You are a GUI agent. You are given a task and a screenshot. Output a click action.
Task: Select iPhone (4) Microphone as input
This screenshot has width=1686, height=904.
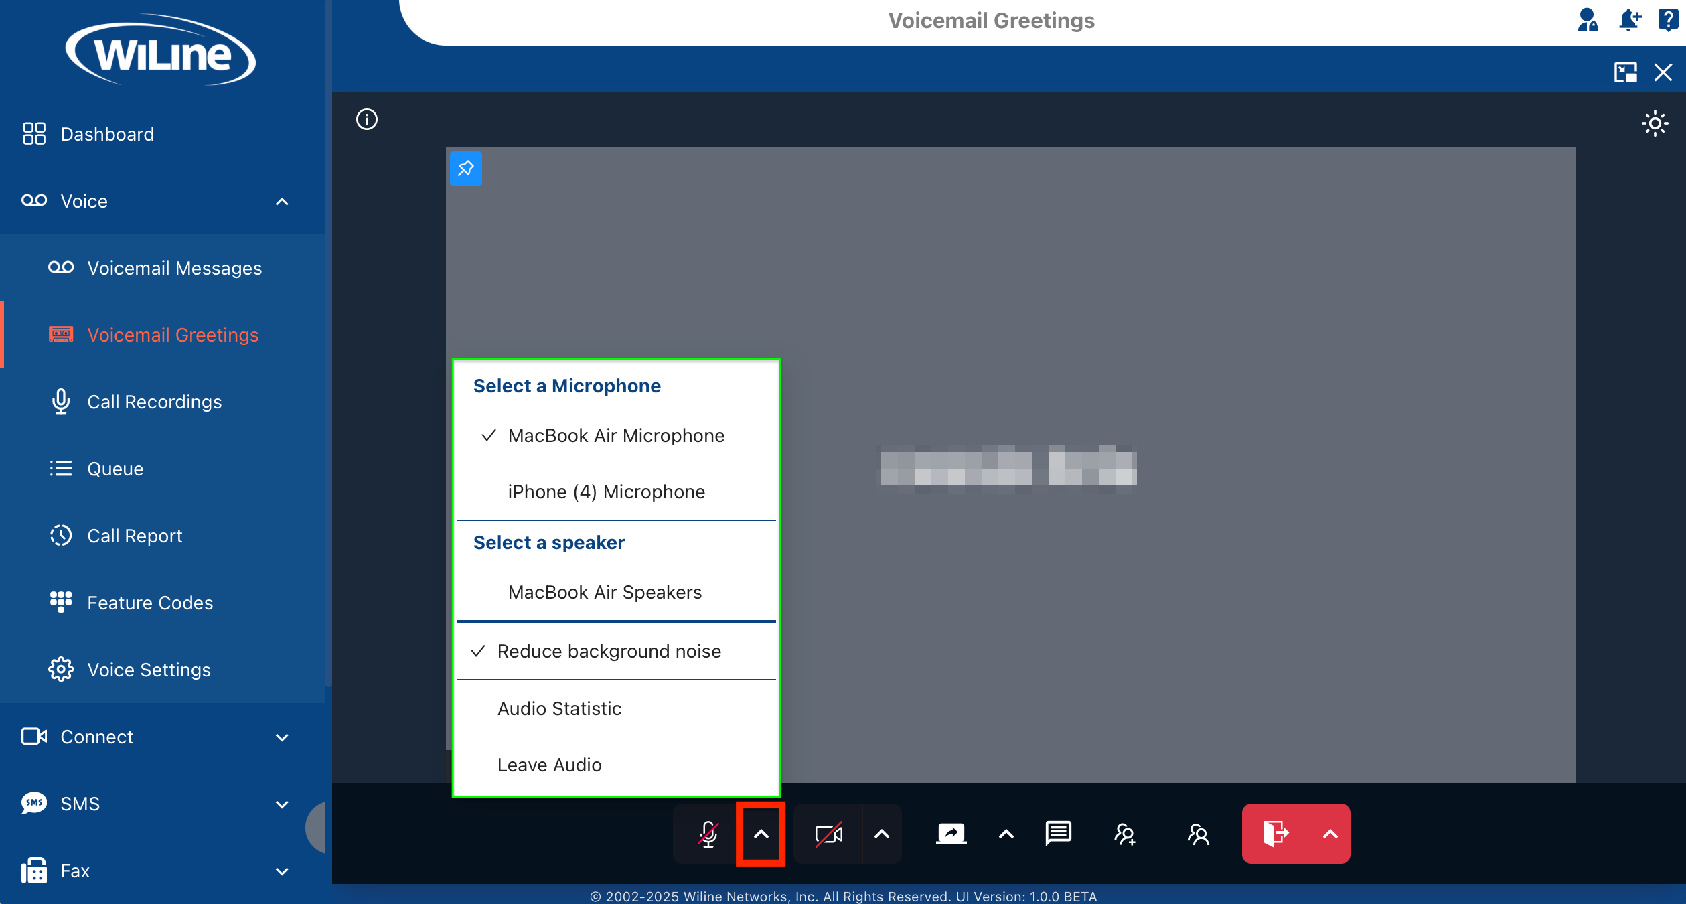tap(606, 492)
